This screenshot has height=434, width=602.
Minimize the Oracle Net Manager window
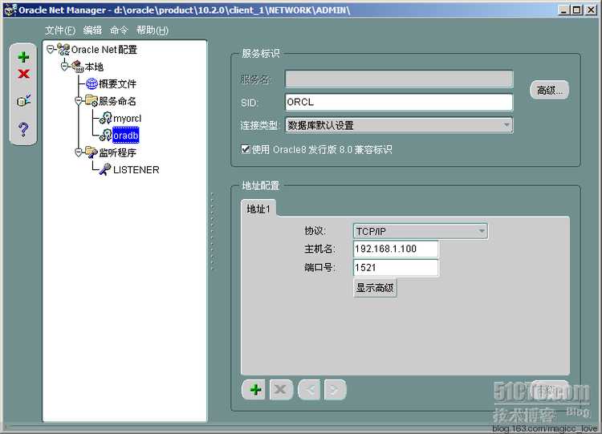[x=563, y=10]
